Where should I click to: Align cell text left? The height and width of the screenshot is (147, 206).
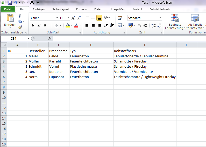pos(87,25)
